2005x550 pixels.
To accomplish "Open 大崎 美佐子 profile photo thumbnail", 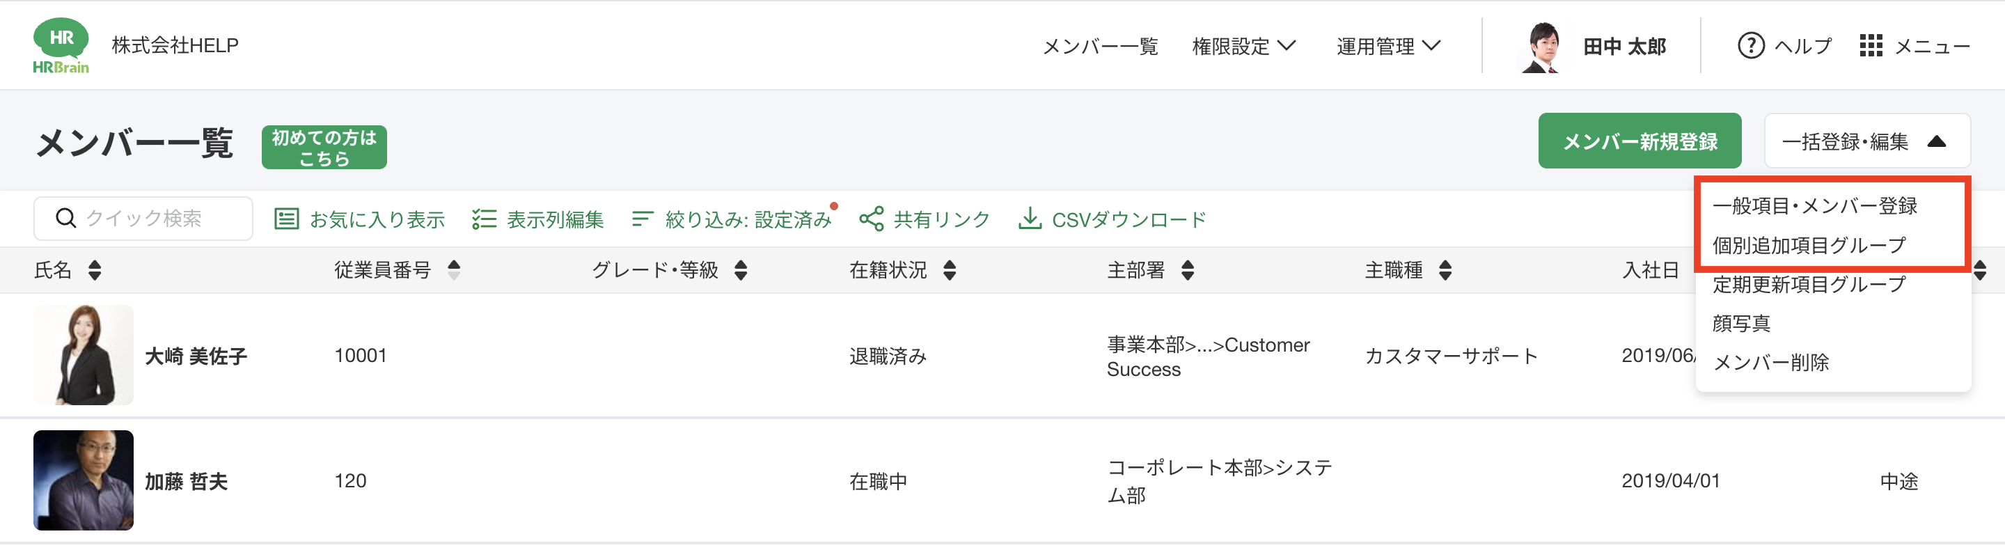I will click(84, 356).
